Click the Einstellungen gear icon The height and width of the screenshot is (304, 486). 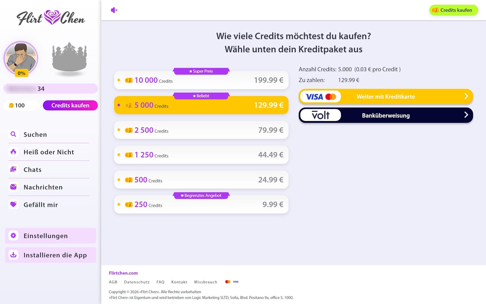13,235
